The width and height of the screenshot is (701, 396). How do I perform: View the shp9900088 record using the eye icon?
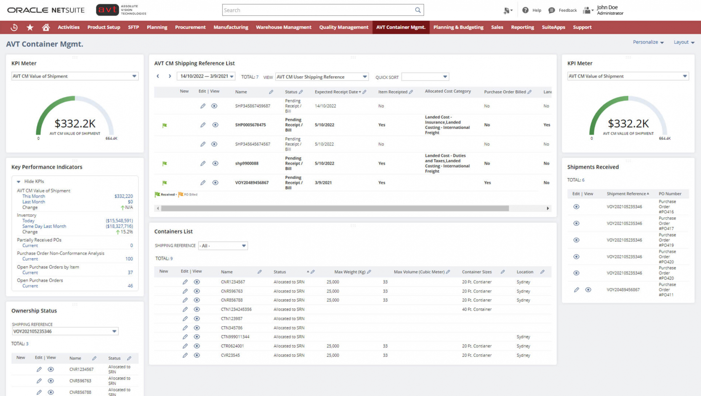pyautogui.click(x=215, y=163)
